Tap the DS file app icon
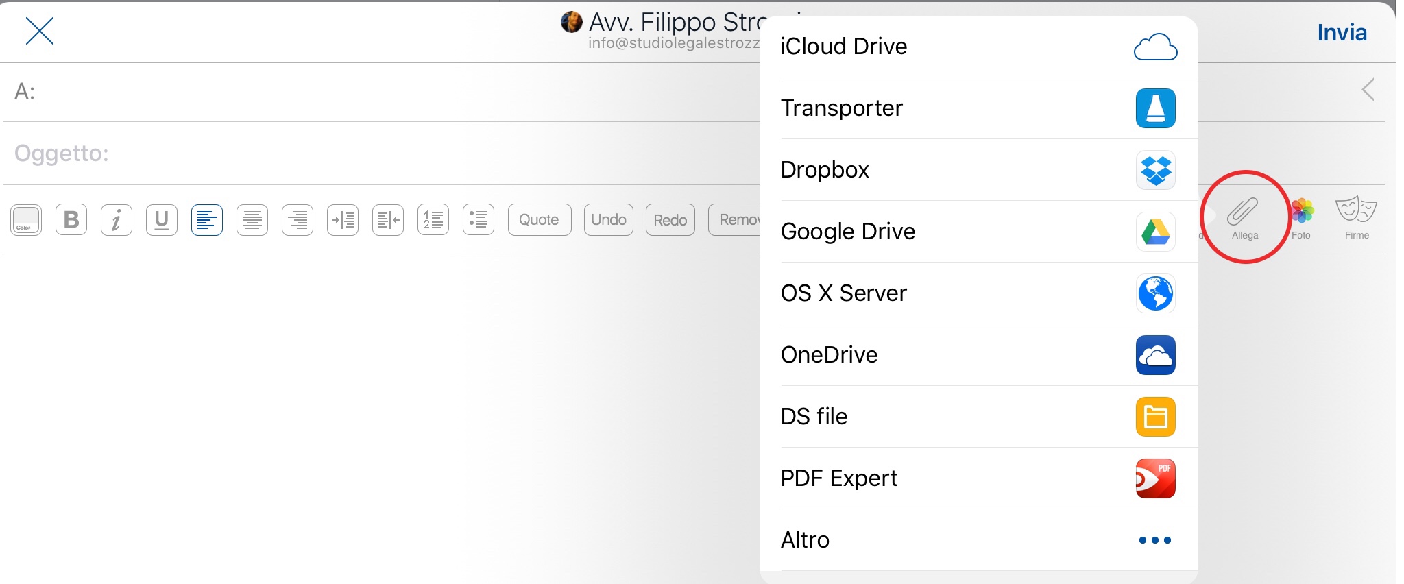 (1156, 417)
